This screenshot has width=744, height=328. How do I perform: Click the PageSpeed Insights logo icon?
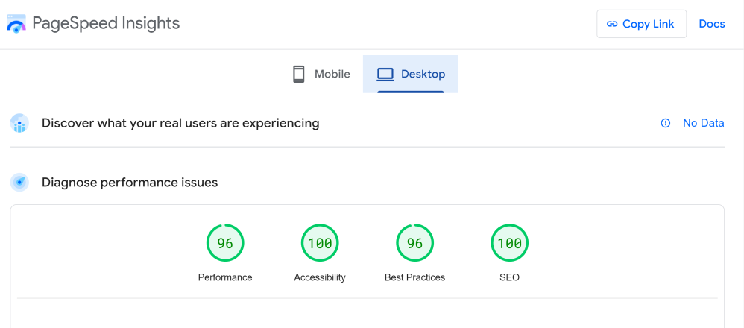pyautogui.click(x=16, y=24)
